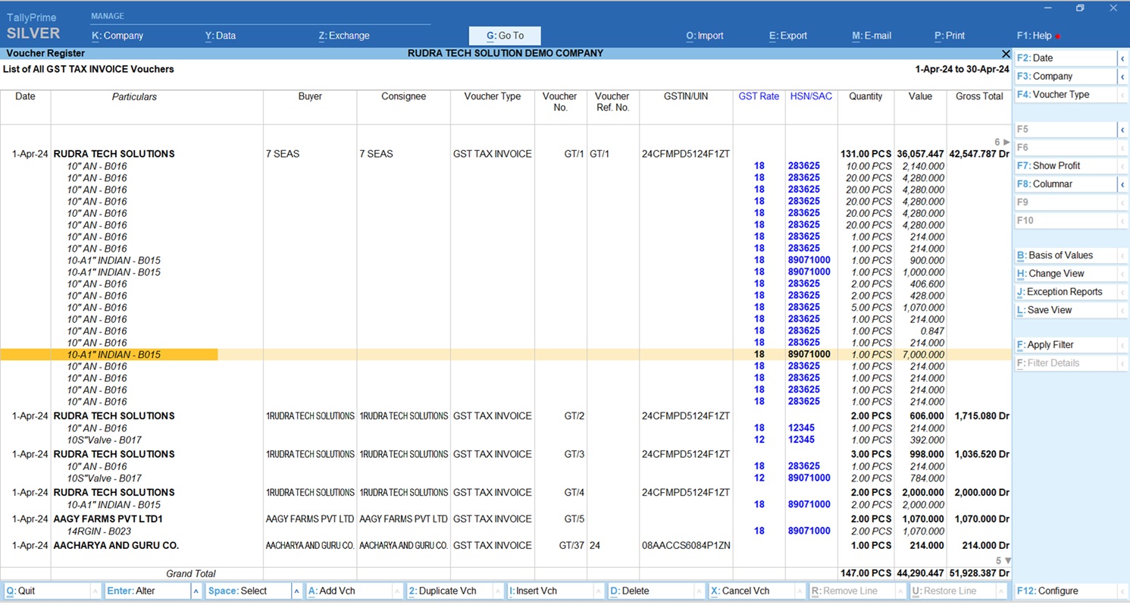This screenshot has width=1130, height=605.
Task: Click the GST Rate column header
Action: 759,96
